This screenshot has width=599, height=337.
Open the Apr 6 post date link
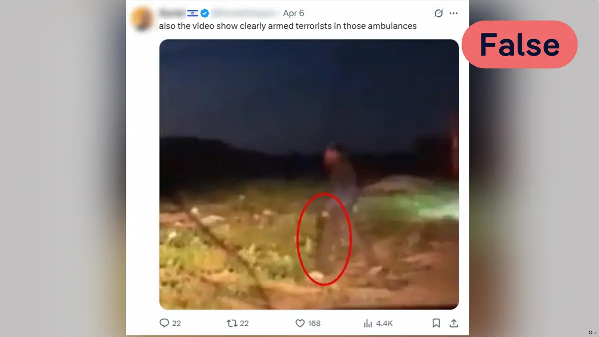293,13
